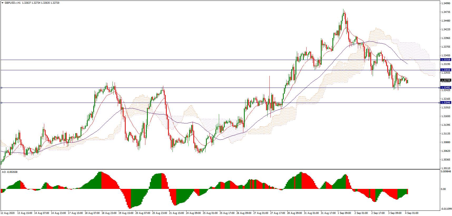Select the 1.32046 horizontal line price label

pos(445,103)
